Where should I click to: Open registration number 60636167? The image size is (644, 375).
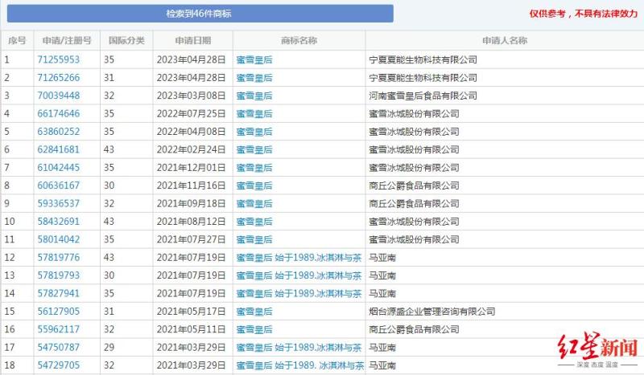pos(58,185)
